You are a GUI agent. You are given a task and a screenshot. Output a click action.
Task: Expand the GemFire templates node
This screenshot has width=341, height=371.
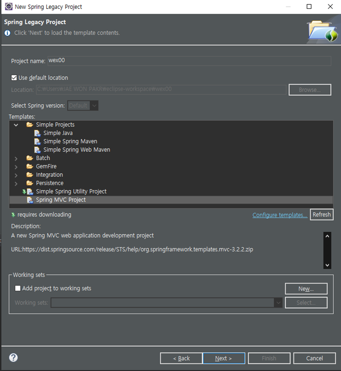(x=16, y=167)
